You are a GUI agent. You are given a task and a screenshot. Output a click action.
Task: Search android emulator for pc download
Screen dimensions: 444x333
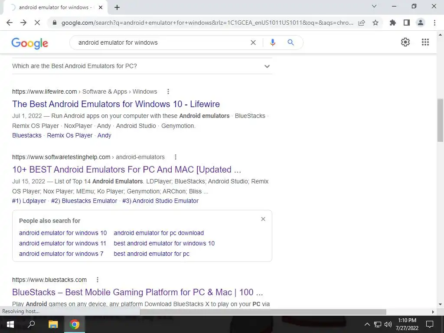pos(159,233)
